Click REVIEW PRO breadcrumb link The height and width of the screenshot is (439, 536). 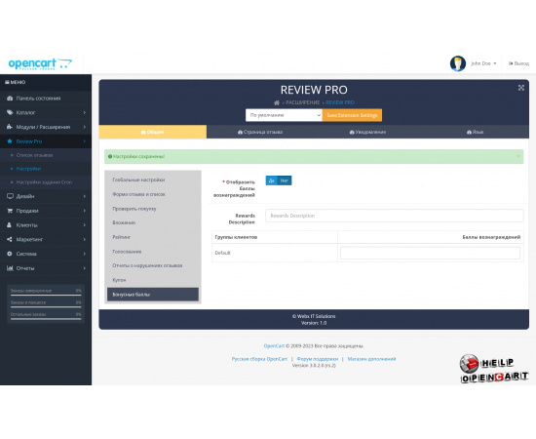pos(340,102)
